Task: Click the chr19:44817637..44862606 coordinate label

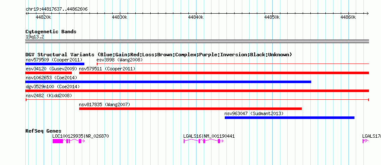Action: pos(57,9)
